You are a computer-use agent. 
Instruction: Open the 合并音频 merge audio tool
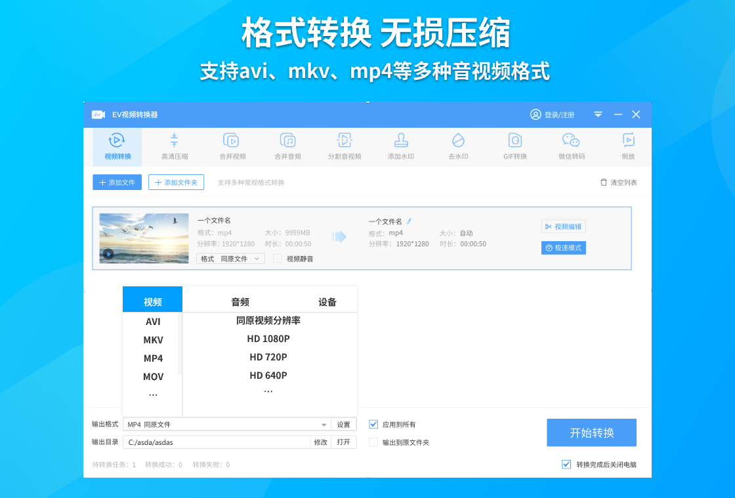point(288,147)
